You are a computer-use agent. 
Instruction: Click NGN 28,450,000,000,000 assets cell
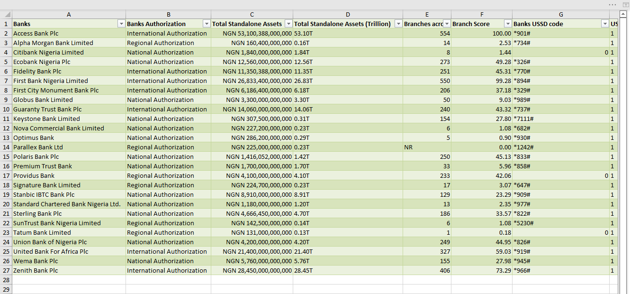pos(252,270)
